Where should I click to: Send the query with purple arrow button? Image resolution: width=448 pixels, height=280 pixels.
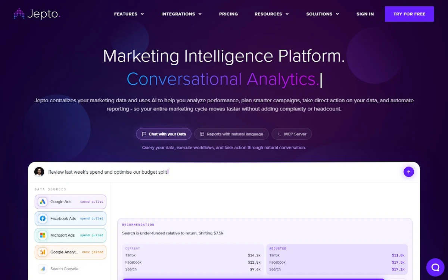pyautogui.click(x=409, y=172)
